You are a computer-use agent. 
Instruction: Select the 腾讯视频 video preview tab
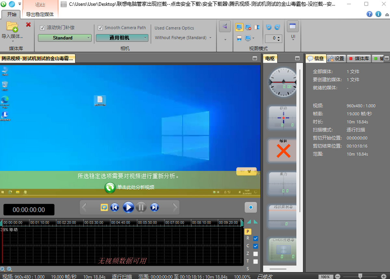pos(37,58)
